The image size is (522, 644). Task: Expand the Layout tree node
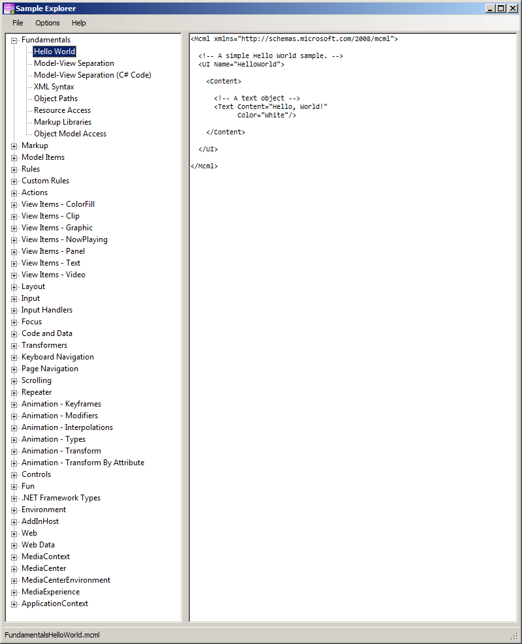coord(14,287)
